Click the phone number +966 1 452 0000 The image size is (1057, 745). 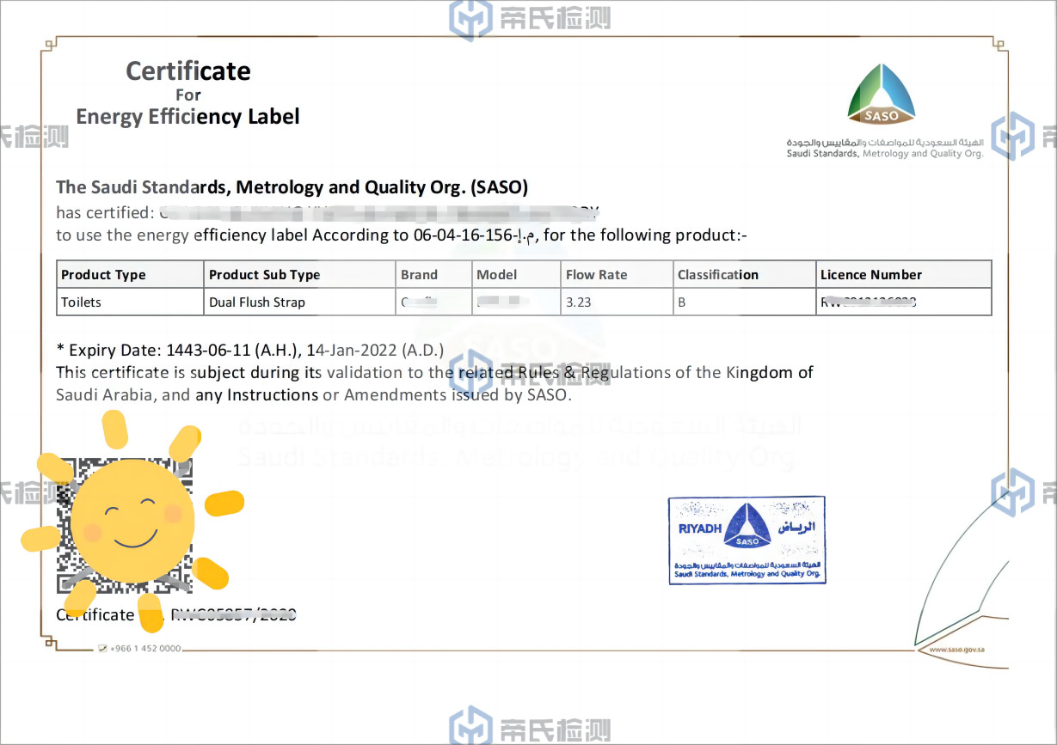(145, 648)
